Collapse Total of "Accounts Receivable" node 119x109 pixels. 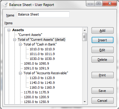tap(20, 73)
